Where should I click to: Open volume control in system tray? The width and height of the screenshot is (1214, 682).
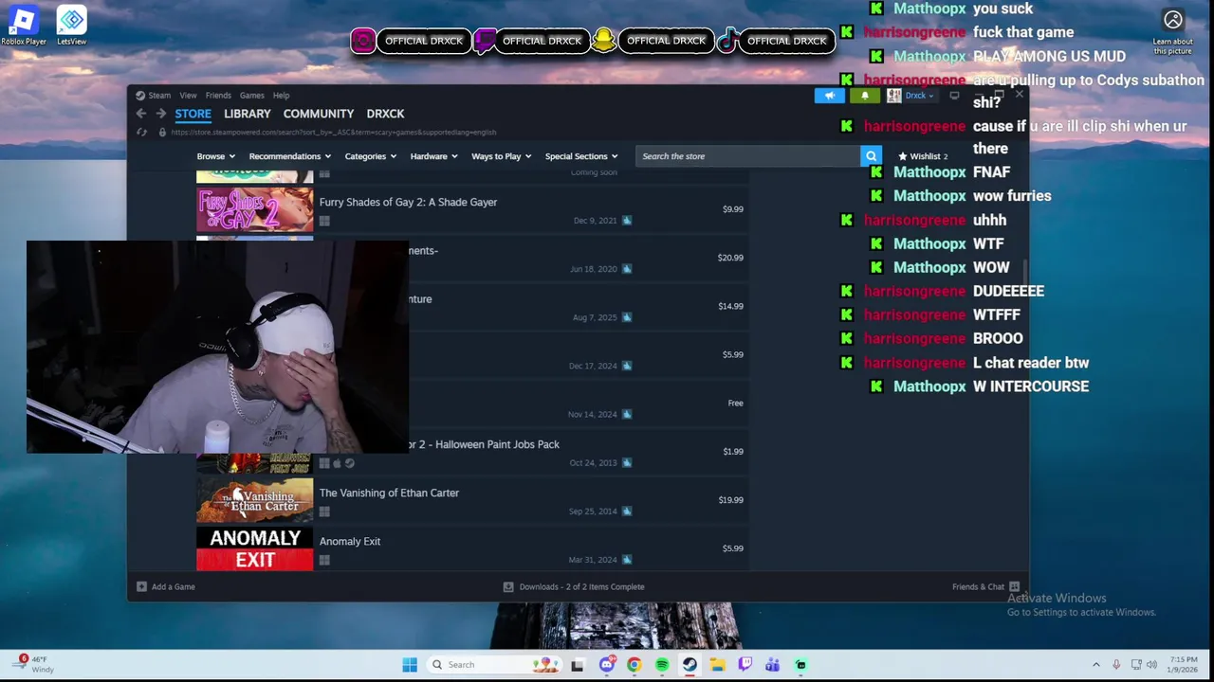(1151, 665)
